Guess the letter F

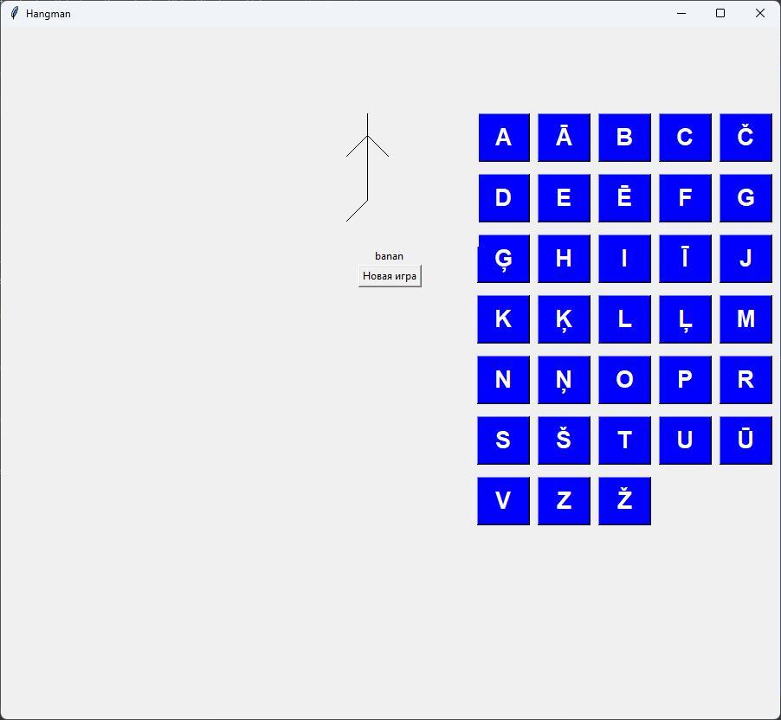(x=686, y=198)
